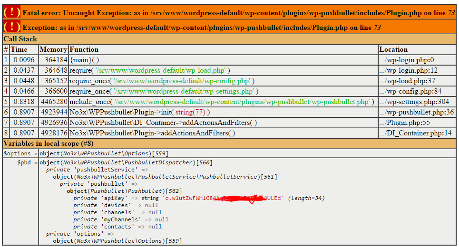Click the PushbulletDispatcher object [560] line
459x247 pixels.
click(x=126, y=162)
